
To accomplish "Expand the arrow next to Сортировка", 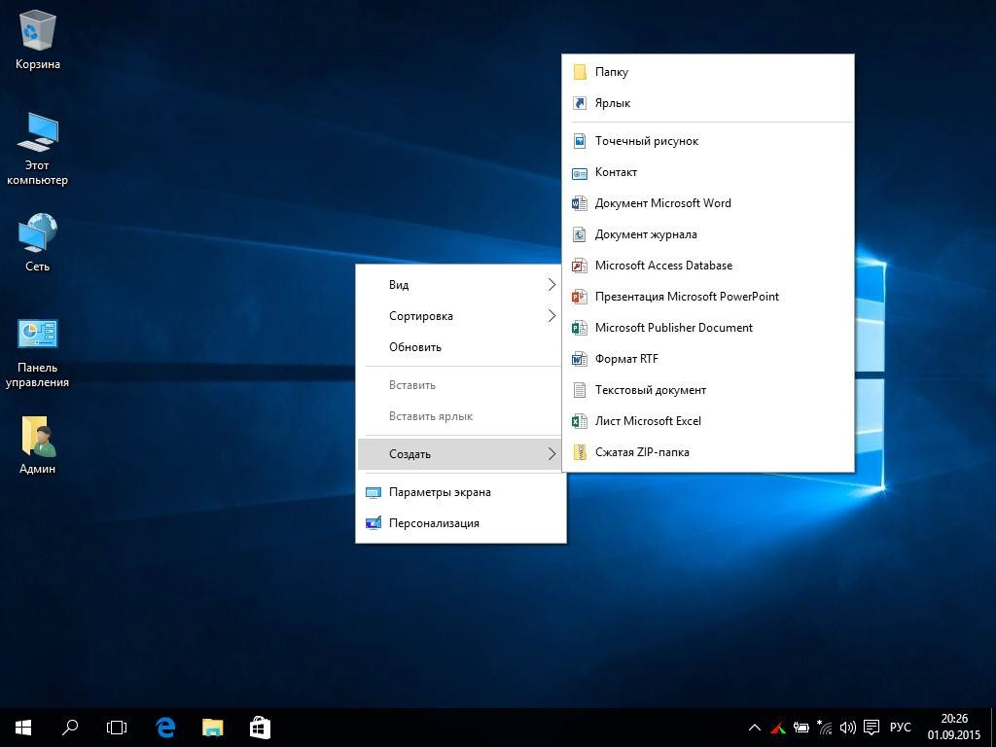I will pyautogui.click(x=551, y=316).
